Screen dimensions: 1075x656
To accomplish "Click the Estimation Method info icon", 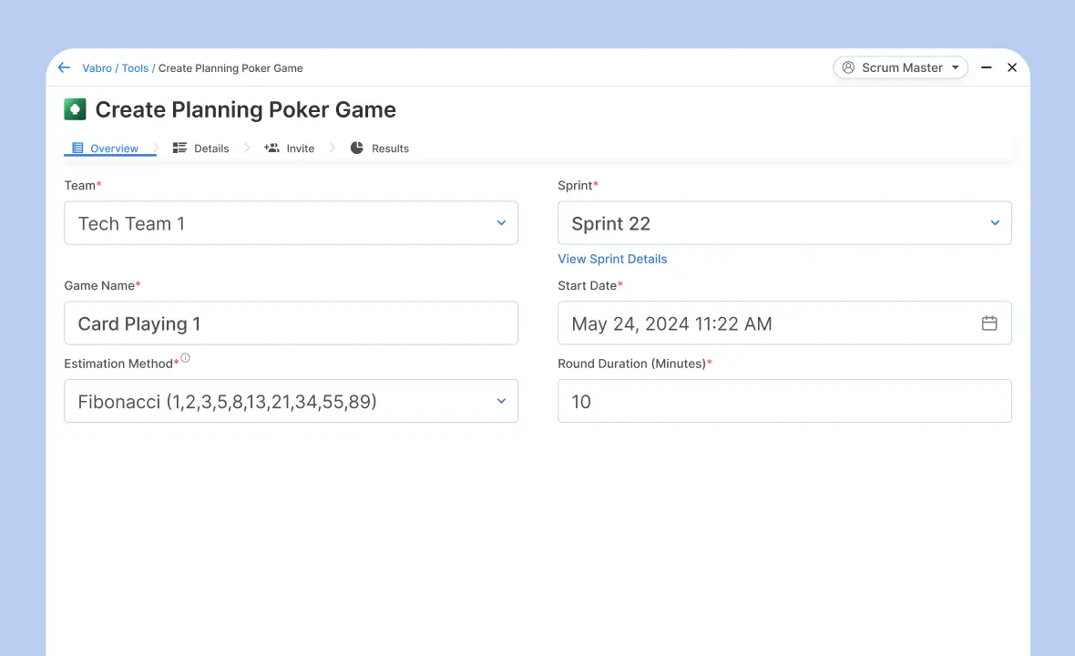I will (185, 358).
